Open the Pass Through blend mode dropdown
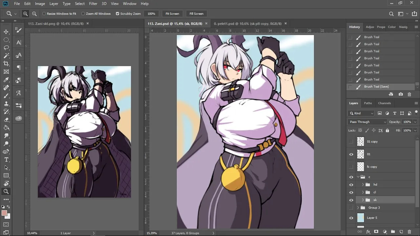 click(367, 122)
